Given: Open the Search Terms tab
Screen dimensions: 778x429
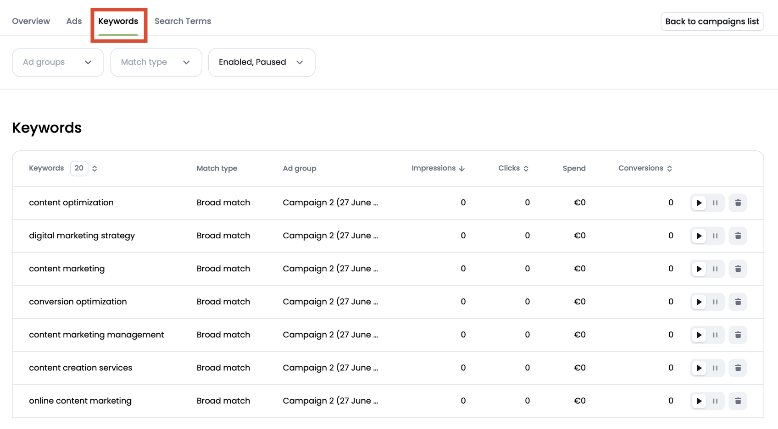Looking at the screenshot, I should click(183, 21).
